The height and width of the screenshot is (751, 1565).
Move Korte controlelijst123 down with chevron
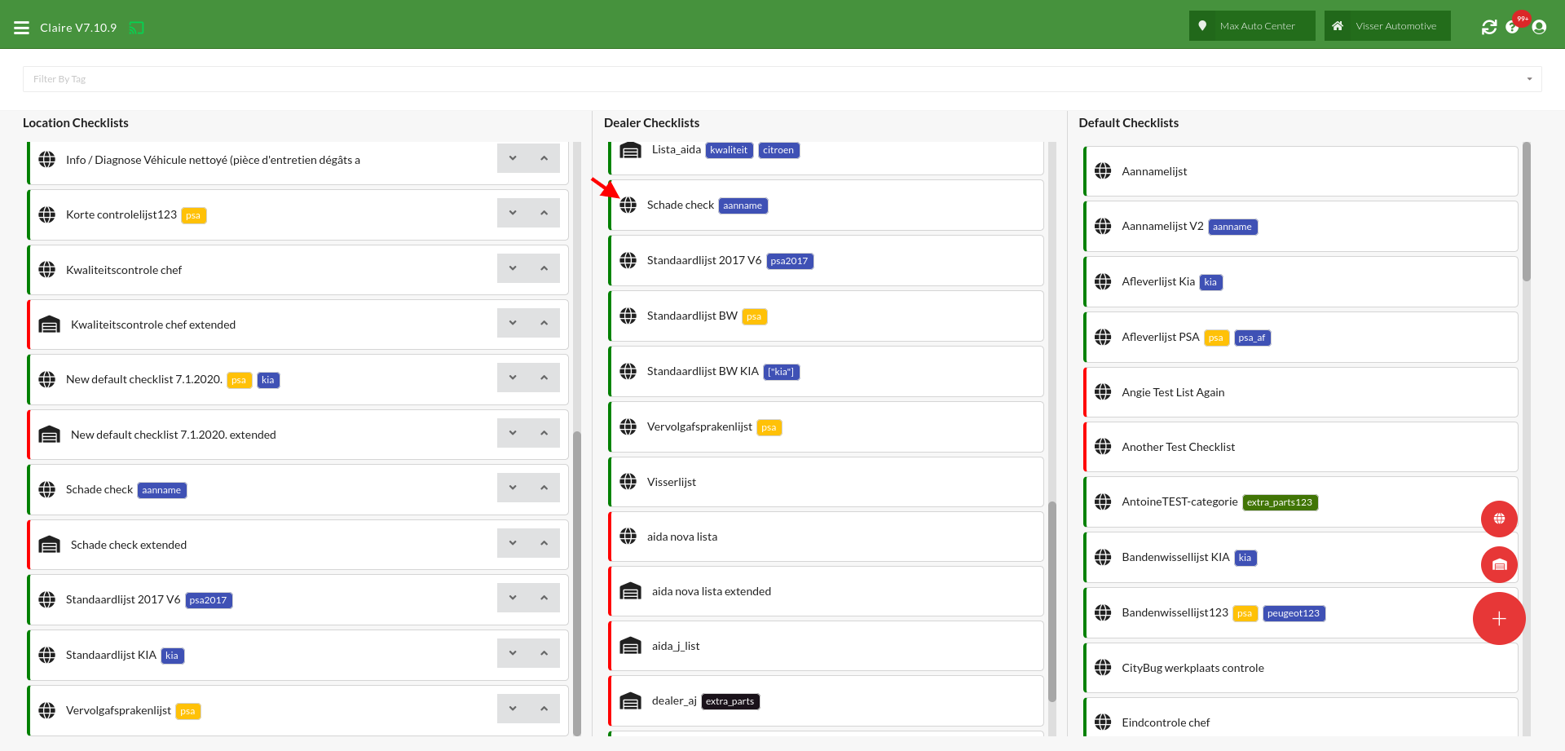[x=513, y=214]
